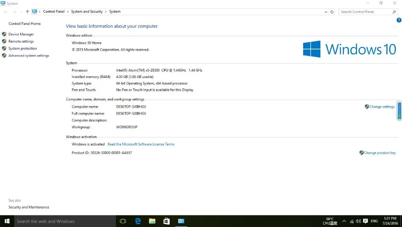Open System protection link
Screen dimensions: 402x227
click(x=23, y=49)
